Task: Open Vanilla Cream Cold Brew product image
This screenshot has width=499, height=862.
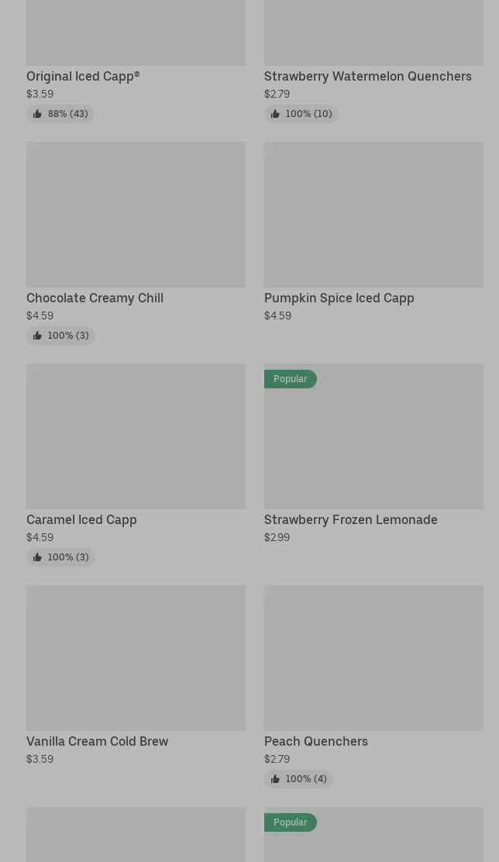Action: pyautogui.click(x=136, y=657)
